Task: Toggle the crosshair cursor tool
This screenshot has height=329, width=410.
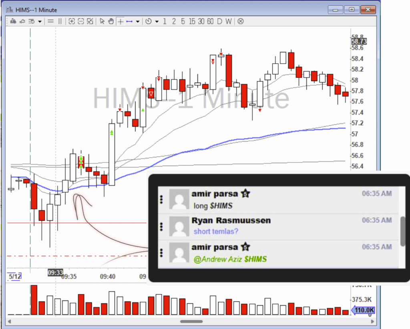Action: click(x=120, y=21)
